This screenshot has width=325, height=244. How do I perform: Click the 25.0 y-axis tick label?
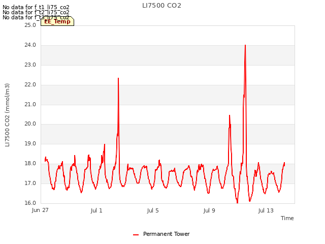coord(30,25)
